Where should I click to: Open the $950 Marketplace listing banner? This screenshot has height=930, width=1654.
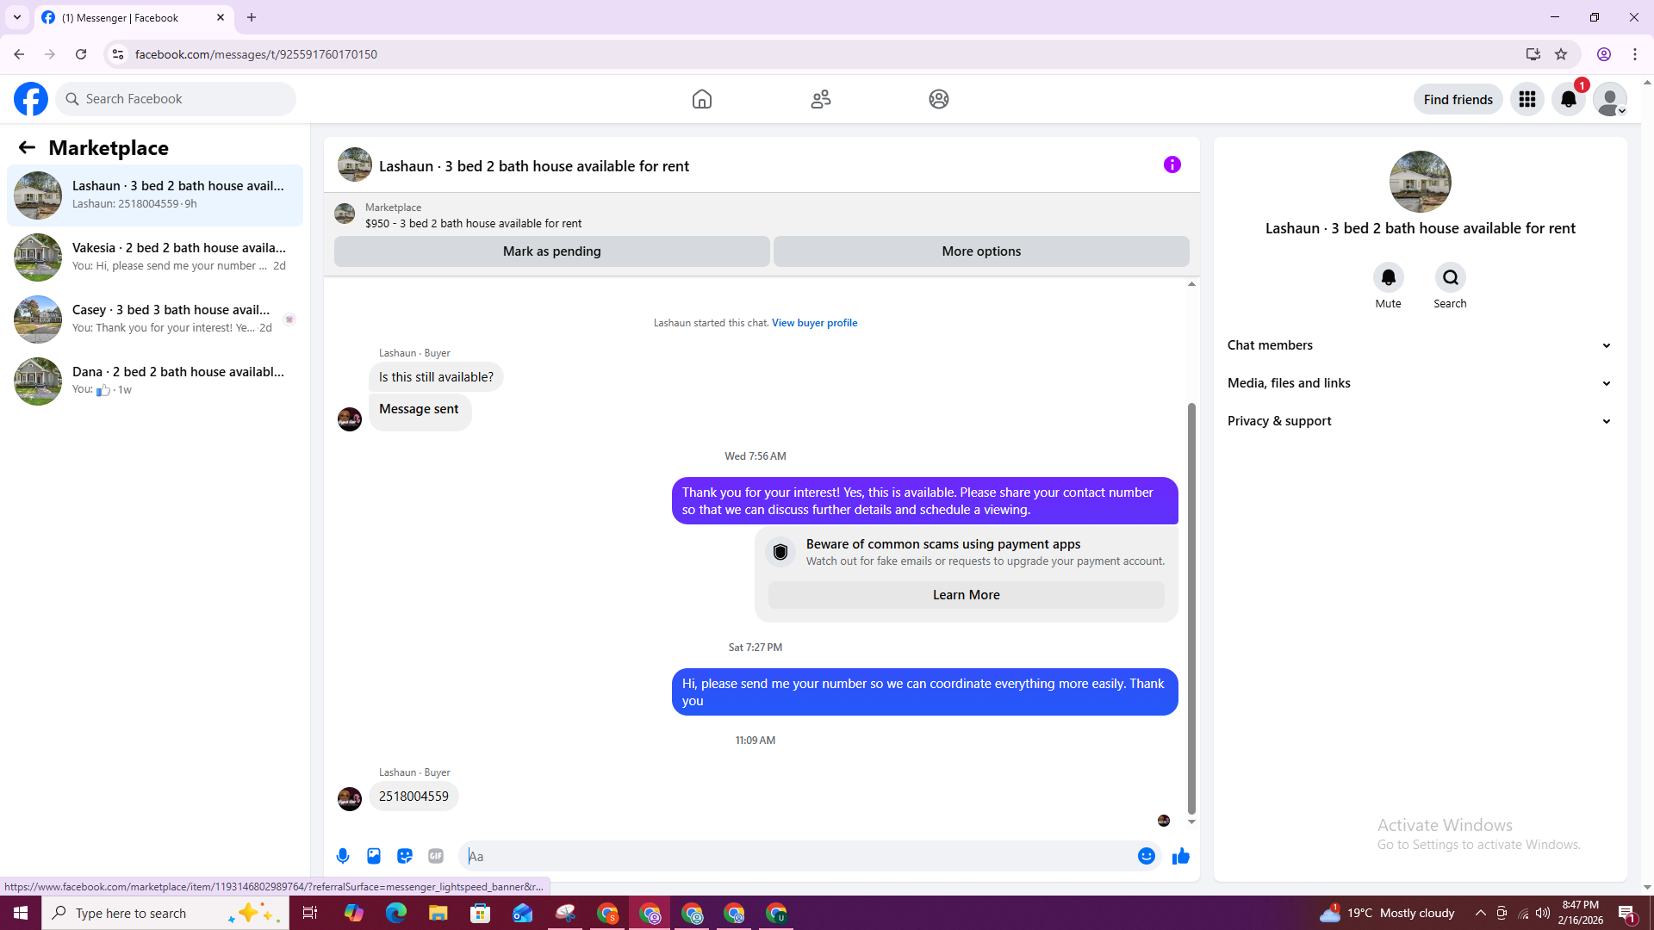762,215
